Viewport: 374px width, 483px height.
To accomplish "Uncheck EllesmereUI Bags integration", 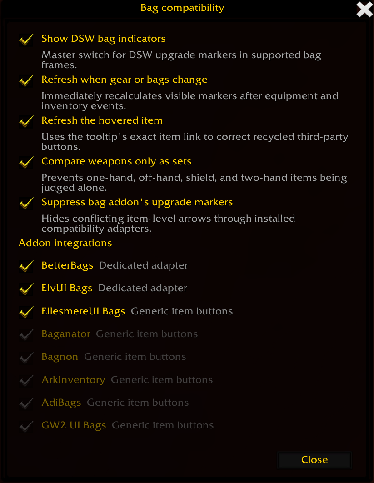I will [26, 312].
